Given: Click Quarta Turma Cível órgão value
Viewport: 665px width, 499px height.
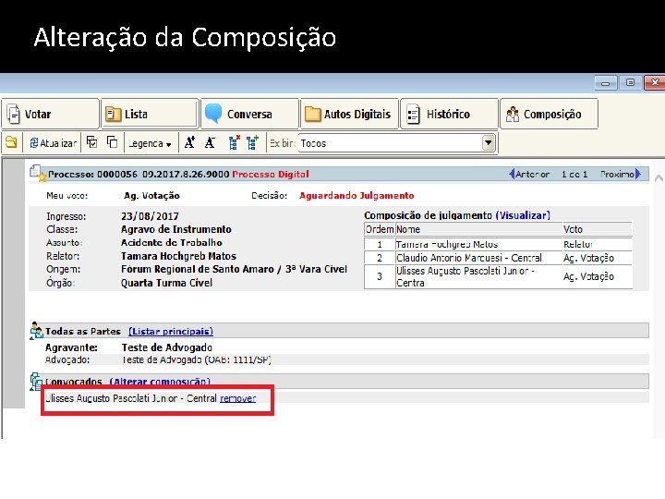Looking at the screenshot, I should point(166,283).
